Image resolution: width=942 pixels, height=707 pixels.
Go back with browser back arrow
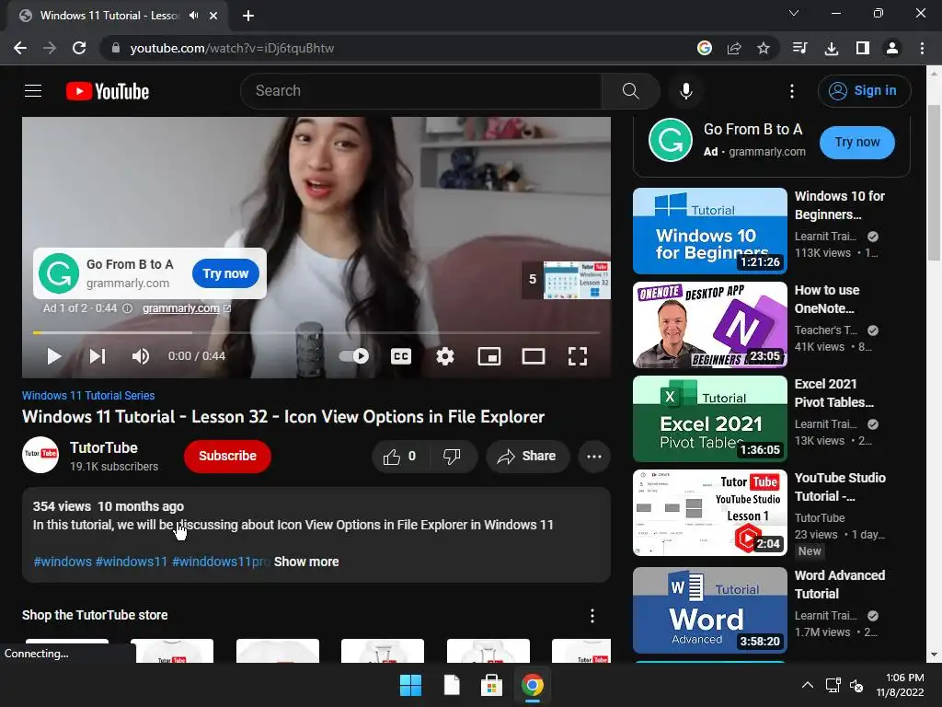tap(20, 48)
